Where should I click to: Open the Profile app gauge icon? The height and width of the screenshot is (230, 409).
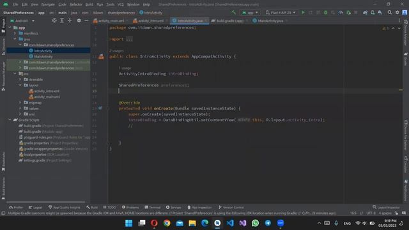pos(341,13)
